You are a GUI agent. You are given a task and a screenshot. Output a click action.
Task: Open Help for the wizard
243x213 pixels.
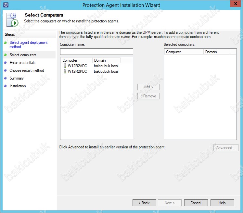tap(222, 203)
